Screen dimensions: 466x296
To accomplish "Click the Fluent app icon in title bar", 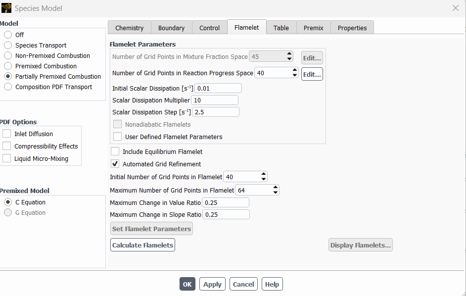I will 6,8.
